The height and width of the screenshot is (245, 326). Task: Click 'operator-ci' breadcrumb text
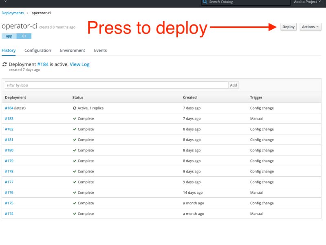pos(41,13)
